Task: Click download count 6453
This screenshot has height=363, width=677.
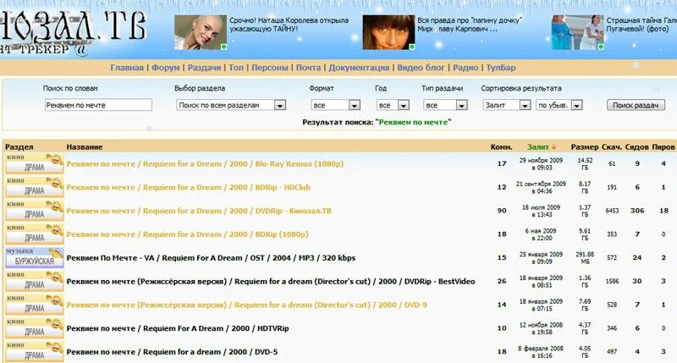Action: pos(612,211)
